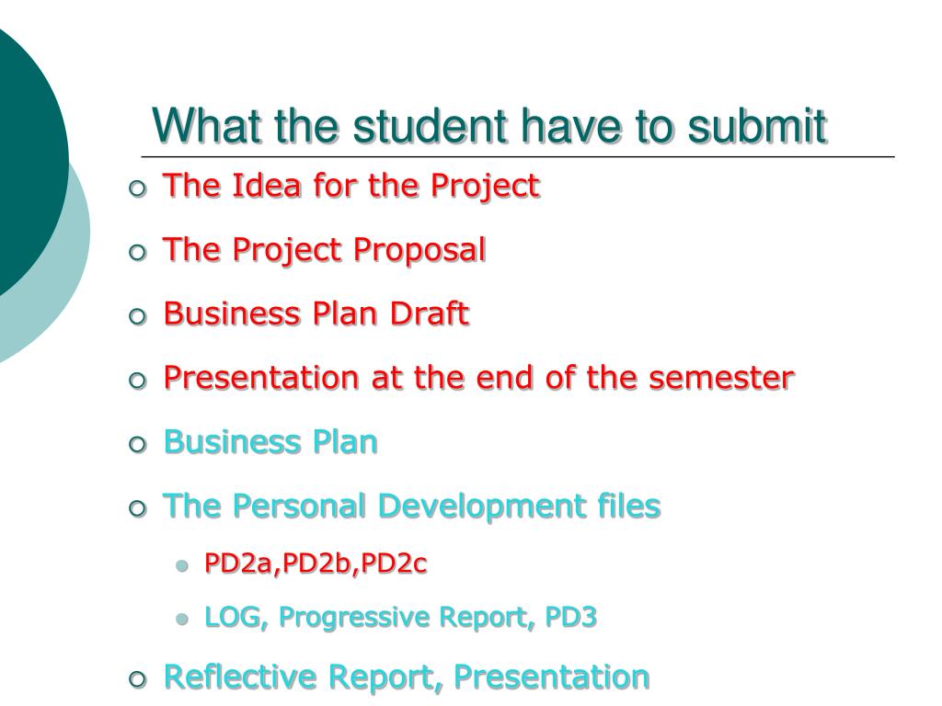Select 'Business Plan Draft' line
942x706 pixels.
[316, 313]
